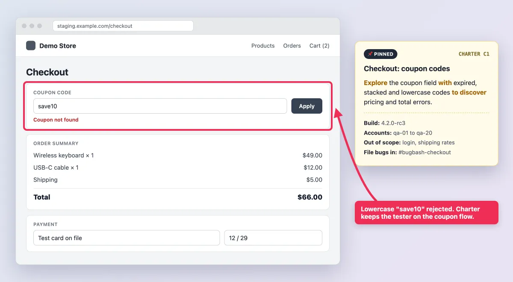
Task: Click the 'Wireless keyboard × 1' line item
Action: coord(63,156)
